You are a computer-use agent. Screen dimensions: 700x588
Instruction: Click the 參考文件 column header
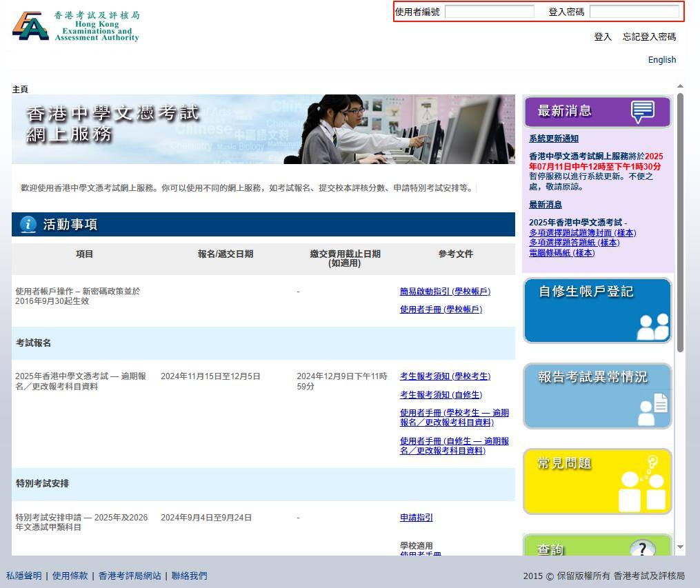[x=455, y=254]
